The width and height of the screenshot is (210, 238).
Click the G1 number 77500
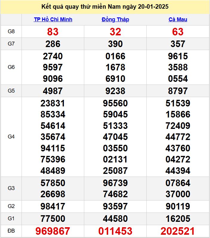[53, 219]
